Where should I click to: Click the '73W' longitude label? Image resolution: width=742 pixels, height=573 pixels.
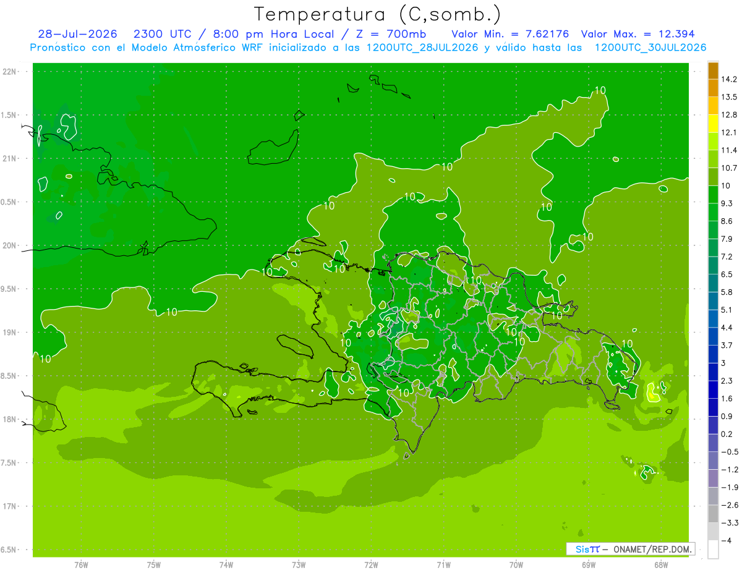299,565
